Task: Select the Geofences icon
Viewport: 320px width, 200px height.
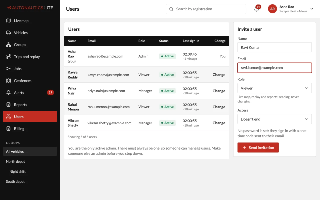Action: 8,80
